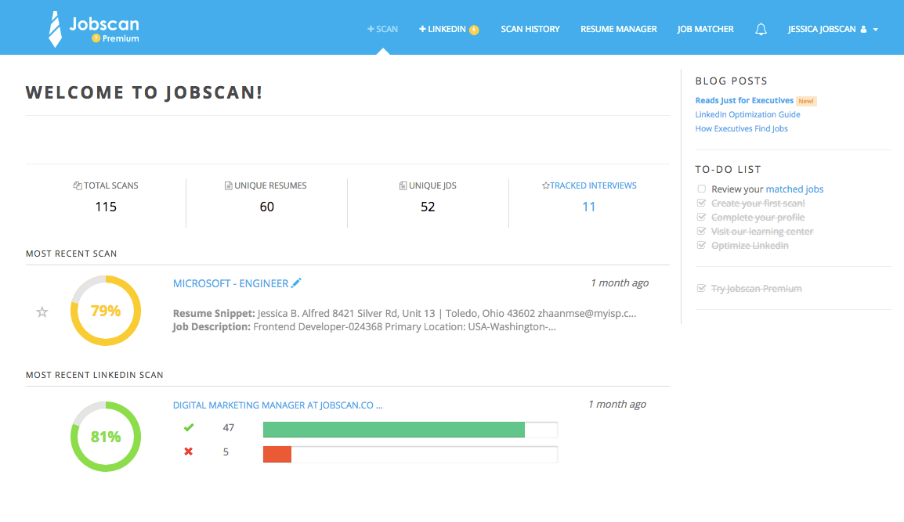Open Job Matcher
Image resolution: width=904 pixels, height=522 pixels.
[706, 29]
